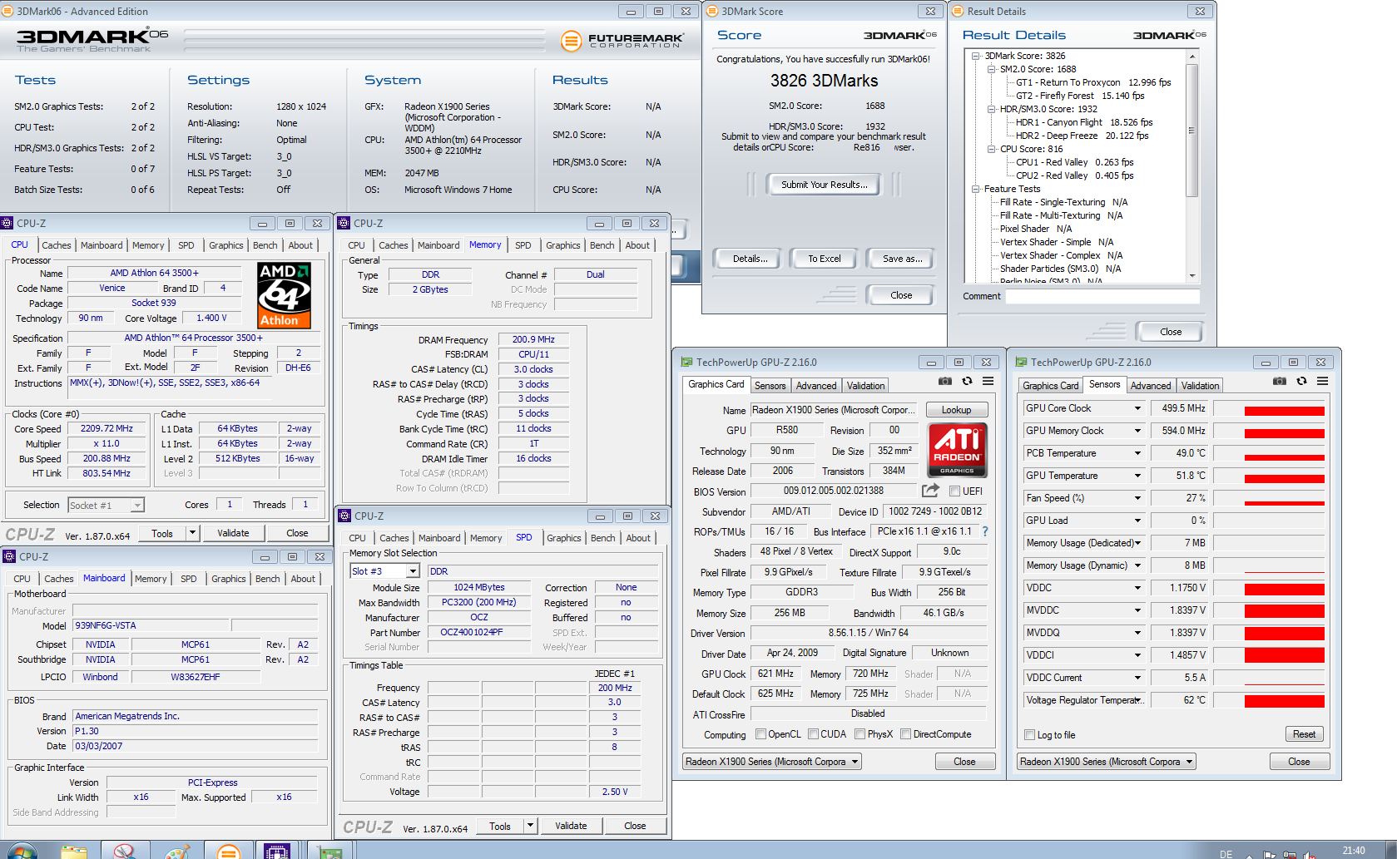Collapse the SM2.0 Score tree node
1397x859 pixels.
click(992, 69)
